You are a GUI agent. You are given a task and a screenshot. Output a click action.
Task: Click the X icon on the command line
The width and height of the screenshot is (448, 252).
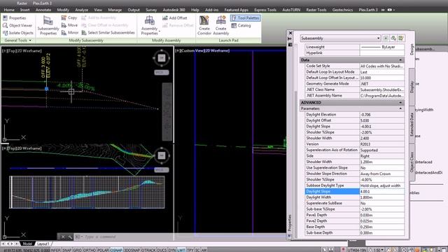pyautogui.click(x=63, y=237)
